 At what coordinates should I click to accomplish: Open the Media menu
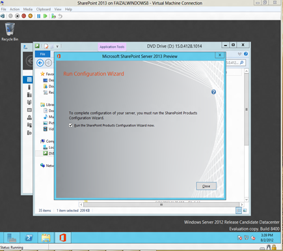click(x=28, y=9)
